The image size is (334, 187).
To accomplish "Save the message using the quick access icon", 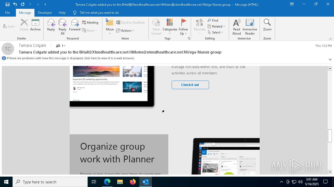I will (x=8, y=4).
